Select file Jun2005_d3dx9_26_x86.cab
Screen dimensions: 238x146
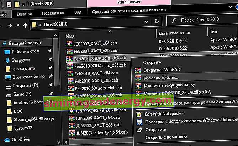pos(101,110)
